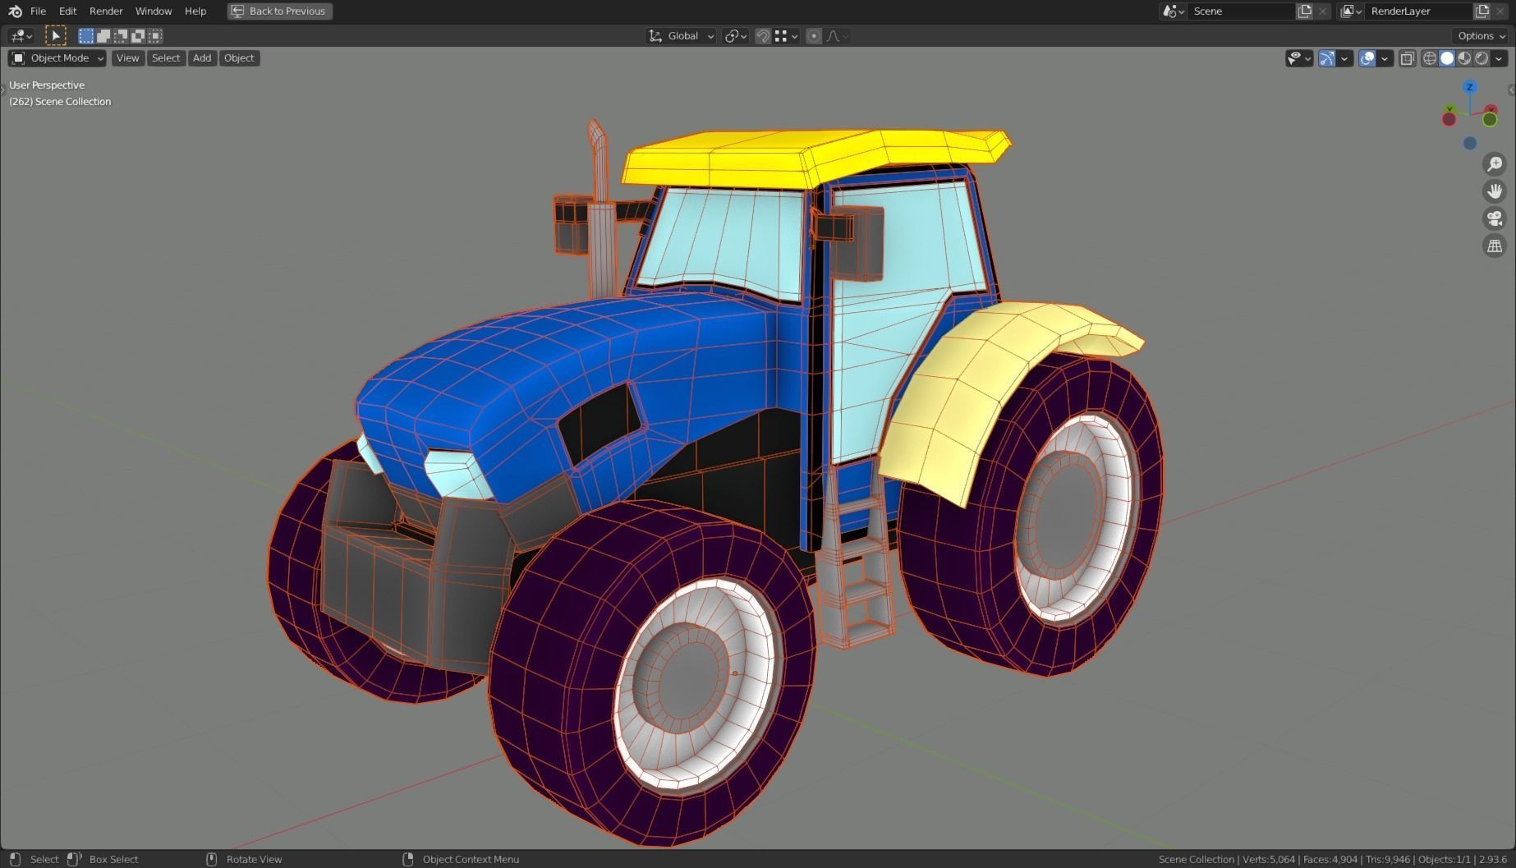
Task: Click the red negative X axis gizmo dot
Action: pos(1449,120)
